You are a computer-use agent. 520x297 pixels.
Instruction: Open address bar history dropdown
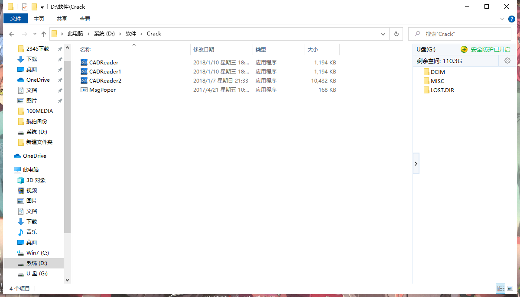coord(383,34)
